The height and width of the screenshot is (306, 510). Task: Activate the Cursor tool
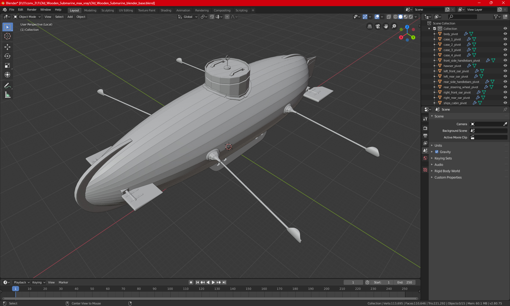coord(7,36)
